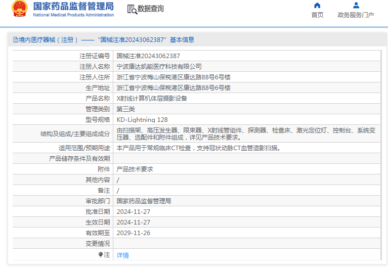This screenshot has width=388, height=269.
Task: Click the 产品储存条件及有效期 label
Action: click(x=79, y=159)
